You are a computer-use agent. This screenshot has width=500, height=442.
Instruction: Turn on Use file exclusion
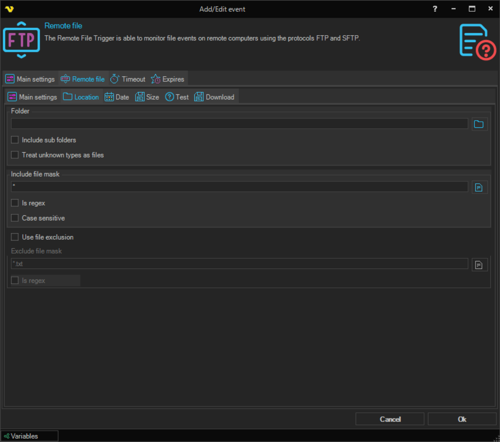coord(15,237)
